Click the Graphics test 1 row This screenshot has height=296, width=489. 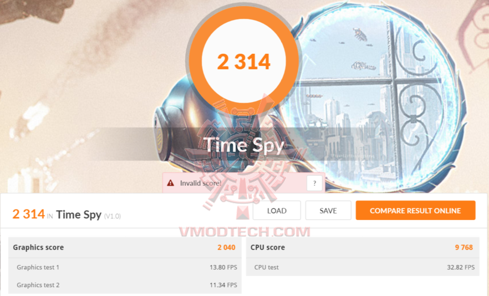125,267
